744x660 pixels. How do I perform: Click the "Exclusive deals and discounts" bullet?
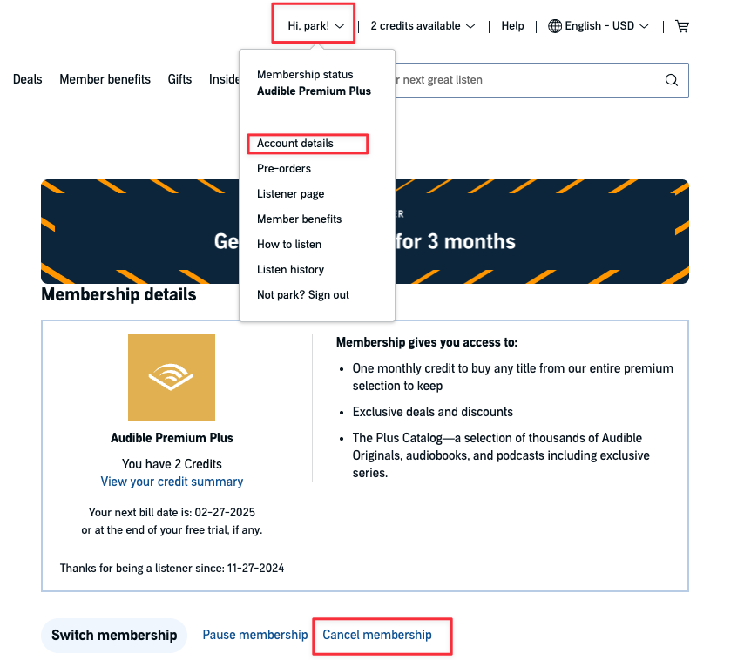[x=432, y=412]
